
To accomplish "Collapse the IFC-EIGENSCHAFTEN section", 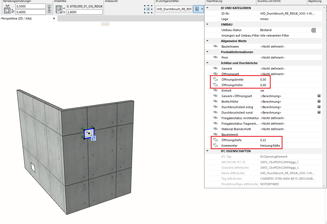I will (207, 151).
